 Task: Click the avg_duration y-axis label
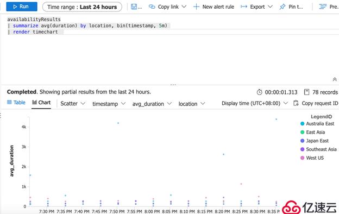tap(11, 161)
